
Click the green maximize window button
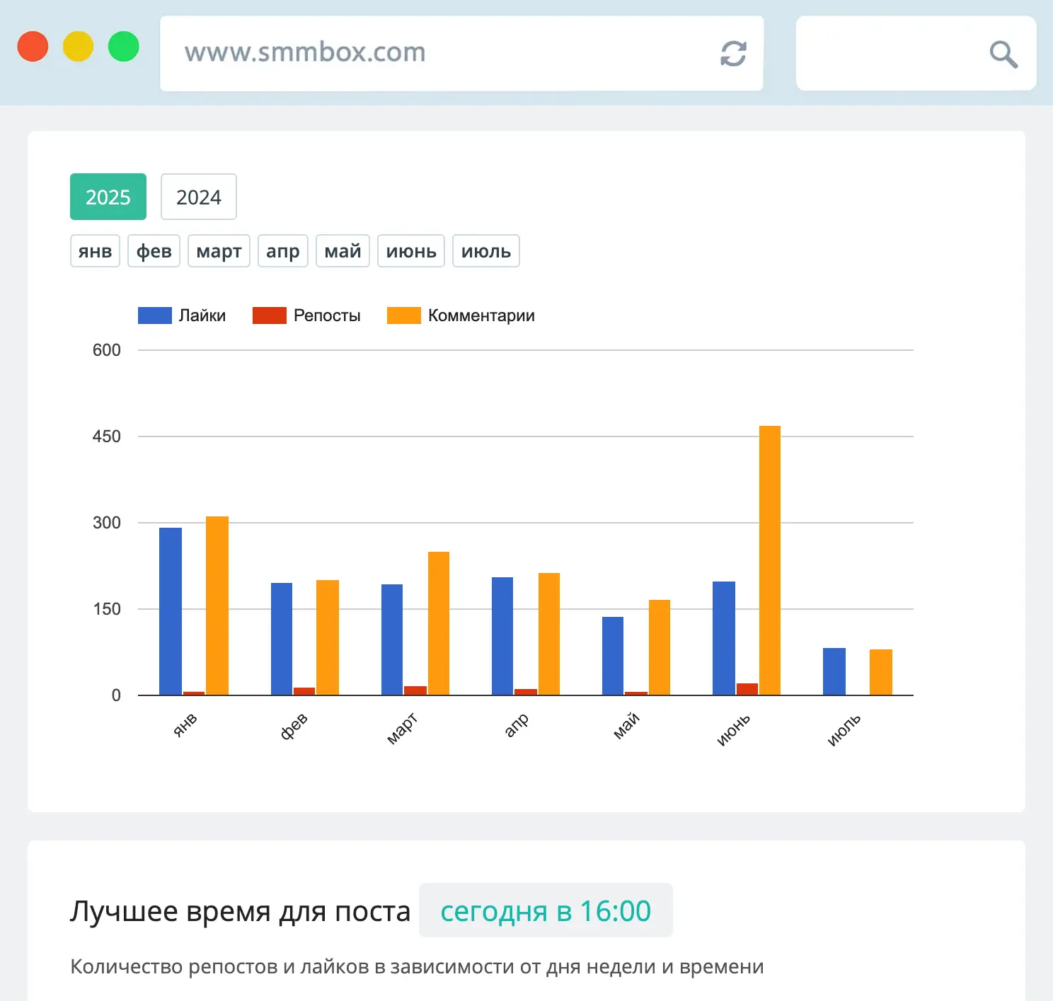[x=124, y=47]
